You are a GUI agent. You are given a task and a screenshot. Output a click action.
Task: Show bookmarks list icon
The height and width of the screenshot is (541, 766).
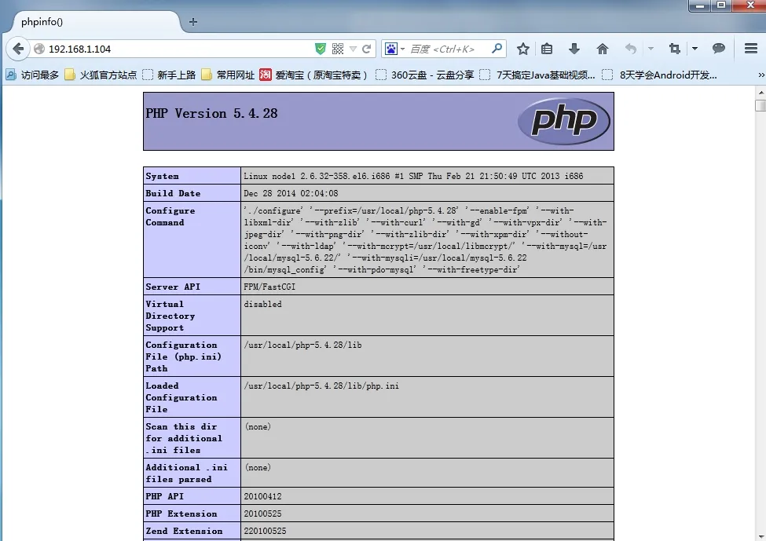(547, 49)
